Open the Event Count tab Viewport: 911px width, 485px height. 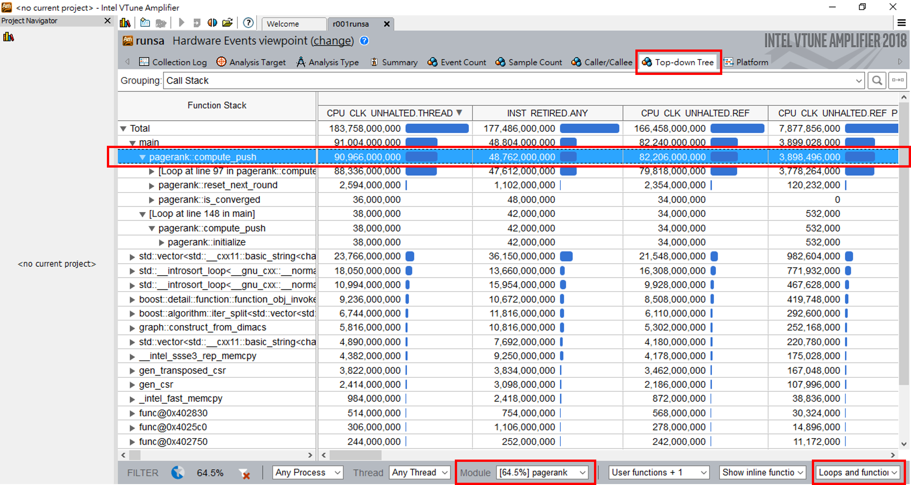(x=457, y=62)
